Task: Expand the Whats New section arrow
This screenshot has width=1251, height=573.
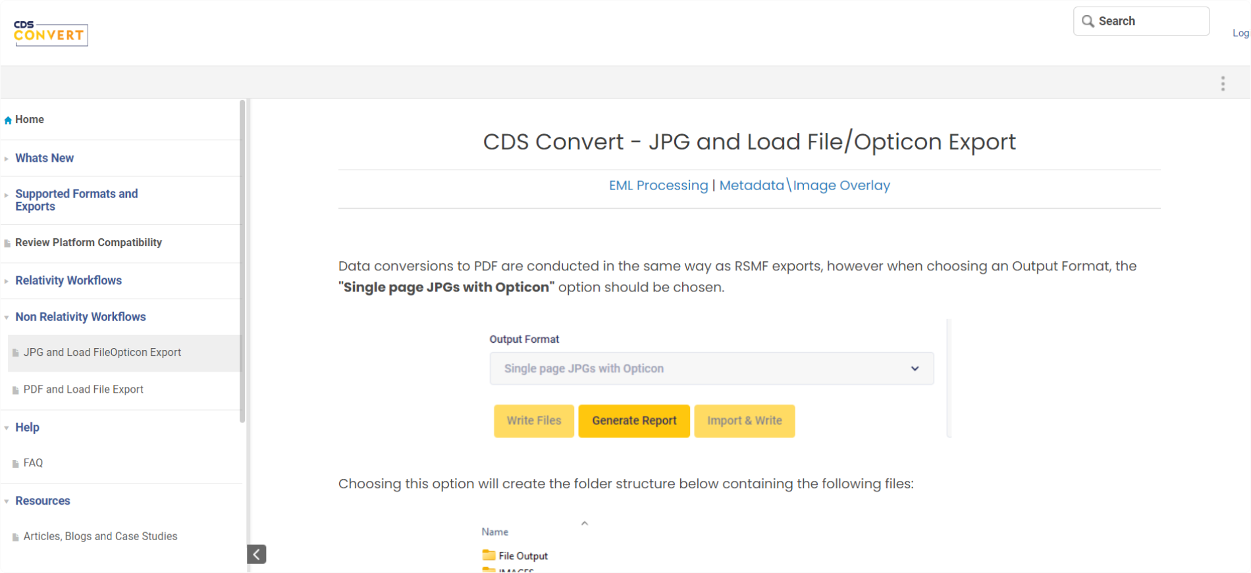Action: click(x=7, y=159)
